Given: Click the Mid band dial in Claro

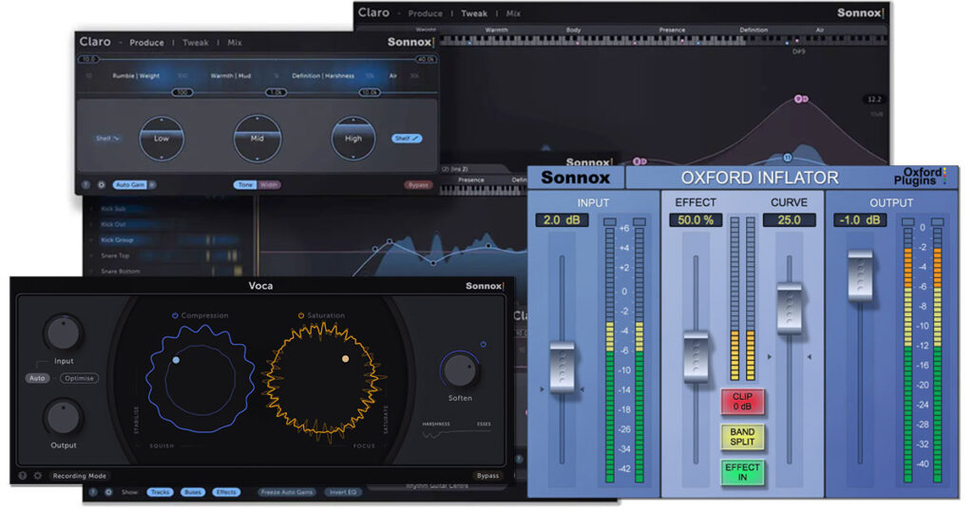Looking at the screenshot, I should pyautogui.click(x=257, y=139).
